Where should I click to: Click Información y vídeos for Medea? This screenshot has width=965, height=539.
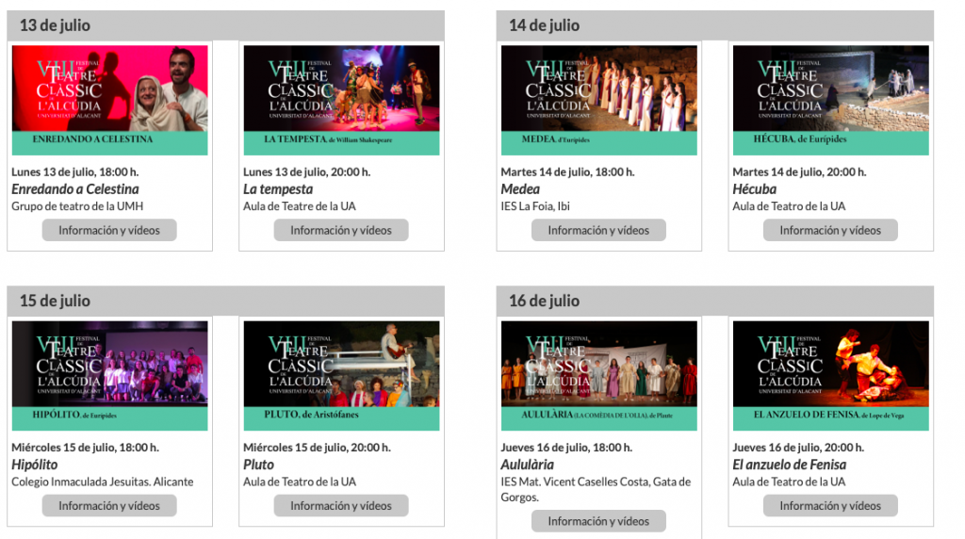tap(598, 230)
